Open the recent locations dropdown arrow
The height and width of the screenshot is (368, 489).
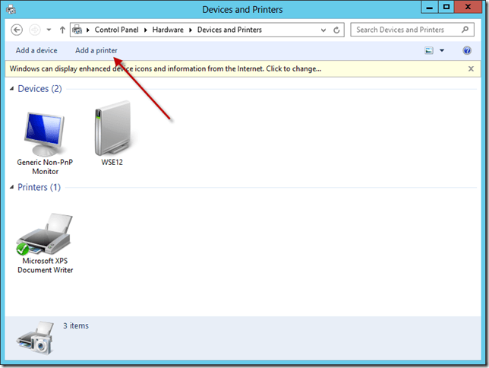[x=49, y=30]
